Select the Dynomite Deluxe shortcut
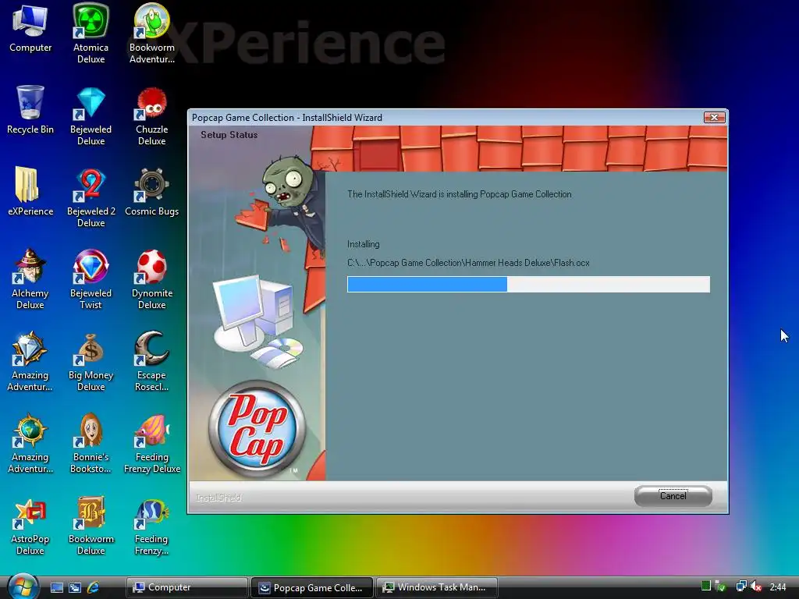799x599 pixels. pyautogui.click(x=151, y=279)
